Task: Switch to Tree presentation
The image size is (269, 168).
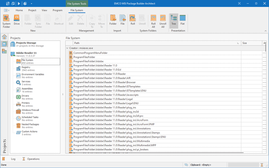Action: coord(174,21)
